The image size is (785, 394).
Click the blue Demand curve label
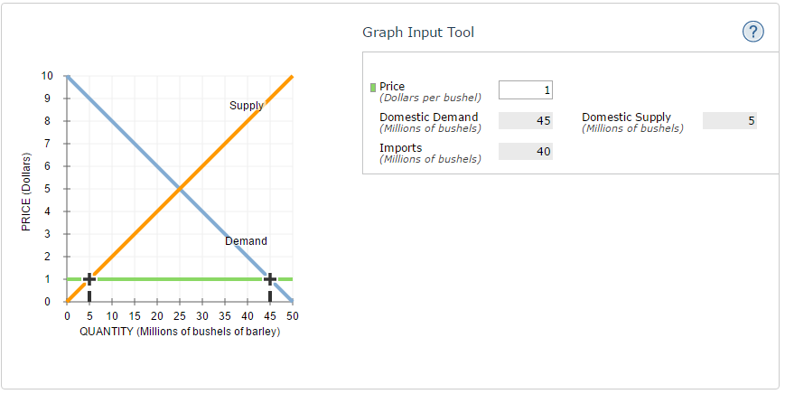[246, 241]
